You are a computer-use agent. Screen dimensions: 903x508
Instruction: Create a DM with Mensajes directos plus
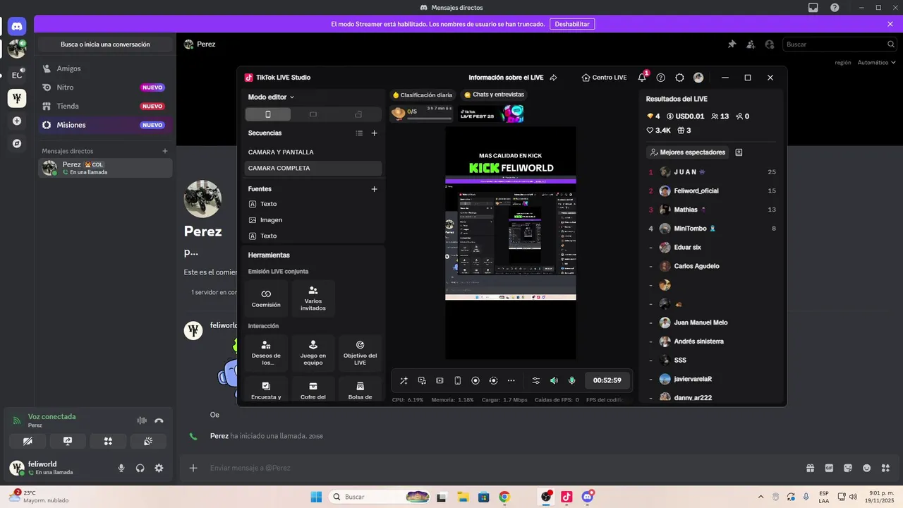point(165,151)
